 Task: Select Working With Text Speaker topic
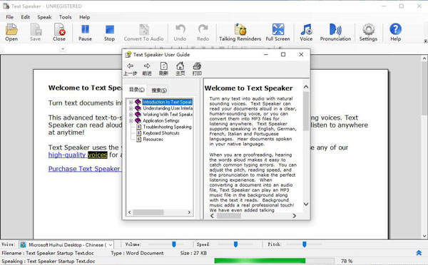pos(168,115)
